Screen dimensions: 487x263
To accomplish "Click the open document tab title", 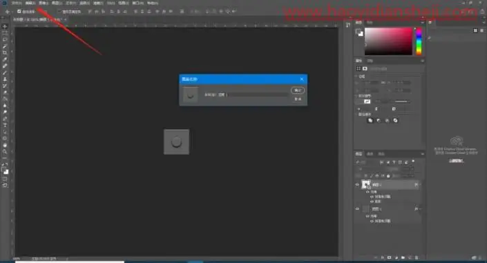I will click(37, 19).
